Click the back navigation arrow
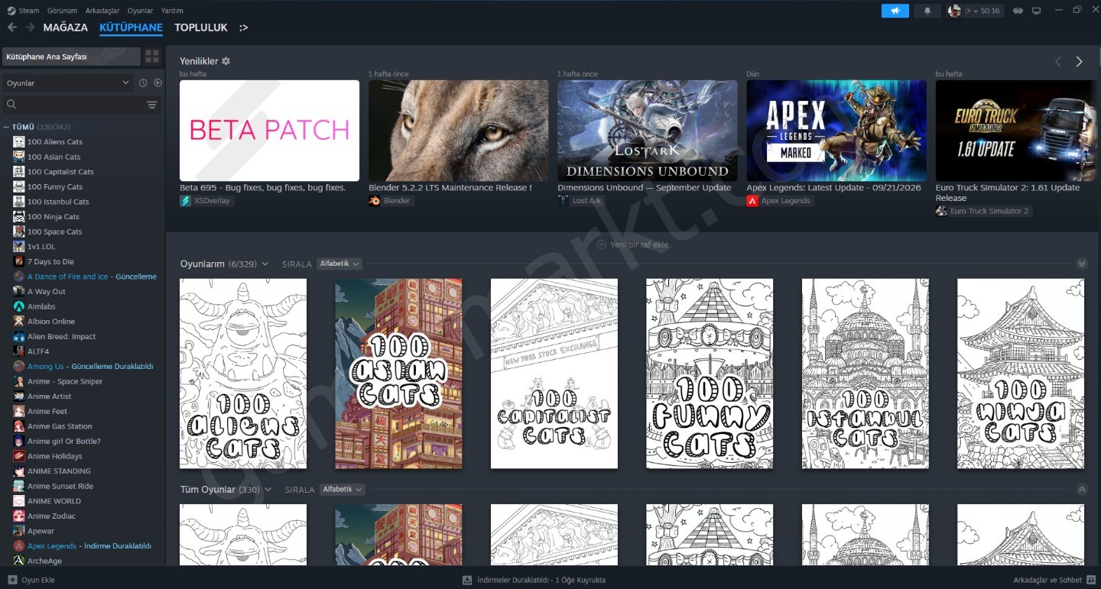This screenshot has width=1101, height=589. [x=12, y=28]
